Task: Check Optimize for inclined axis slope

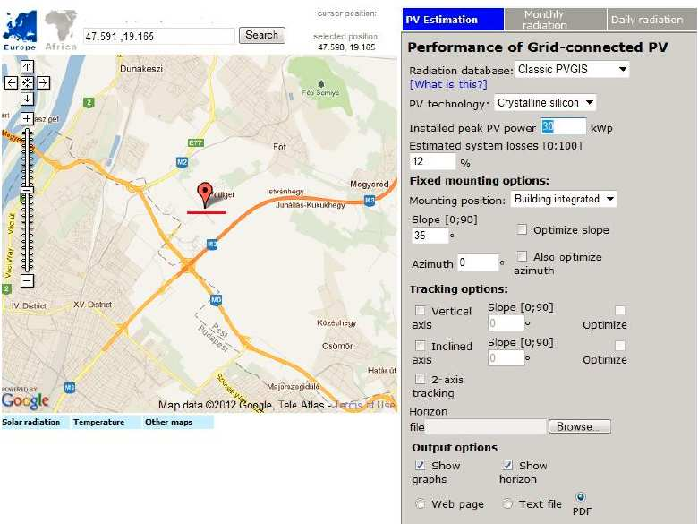Action: click(x=619, y=346)
